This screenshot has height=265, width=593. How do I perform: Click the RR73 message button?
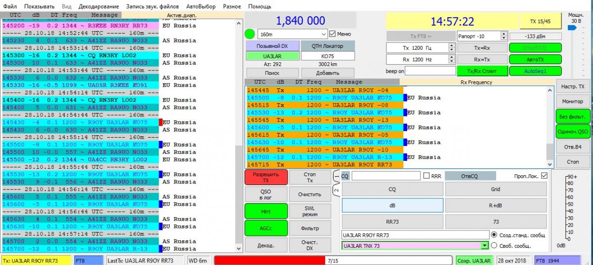(392, 222)
